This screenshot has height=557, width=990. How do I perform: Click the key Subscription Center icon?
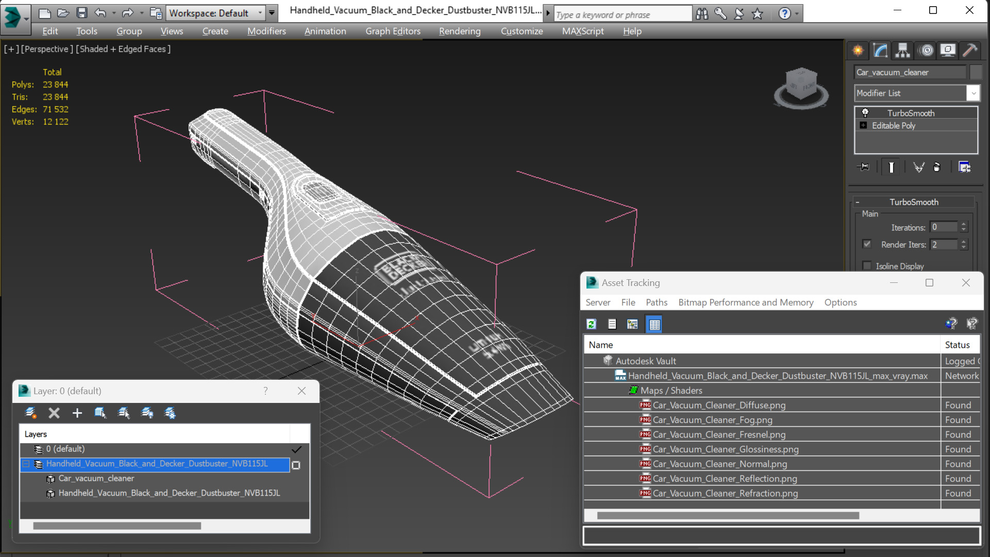(x=720, y=14)
